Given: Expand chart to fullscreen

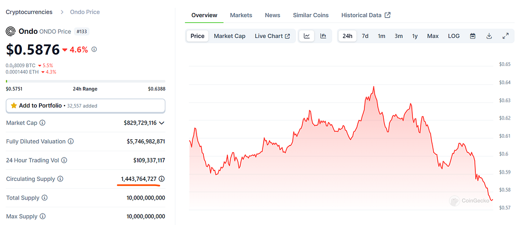Looking at the screenshot, I should click(505, 36).
